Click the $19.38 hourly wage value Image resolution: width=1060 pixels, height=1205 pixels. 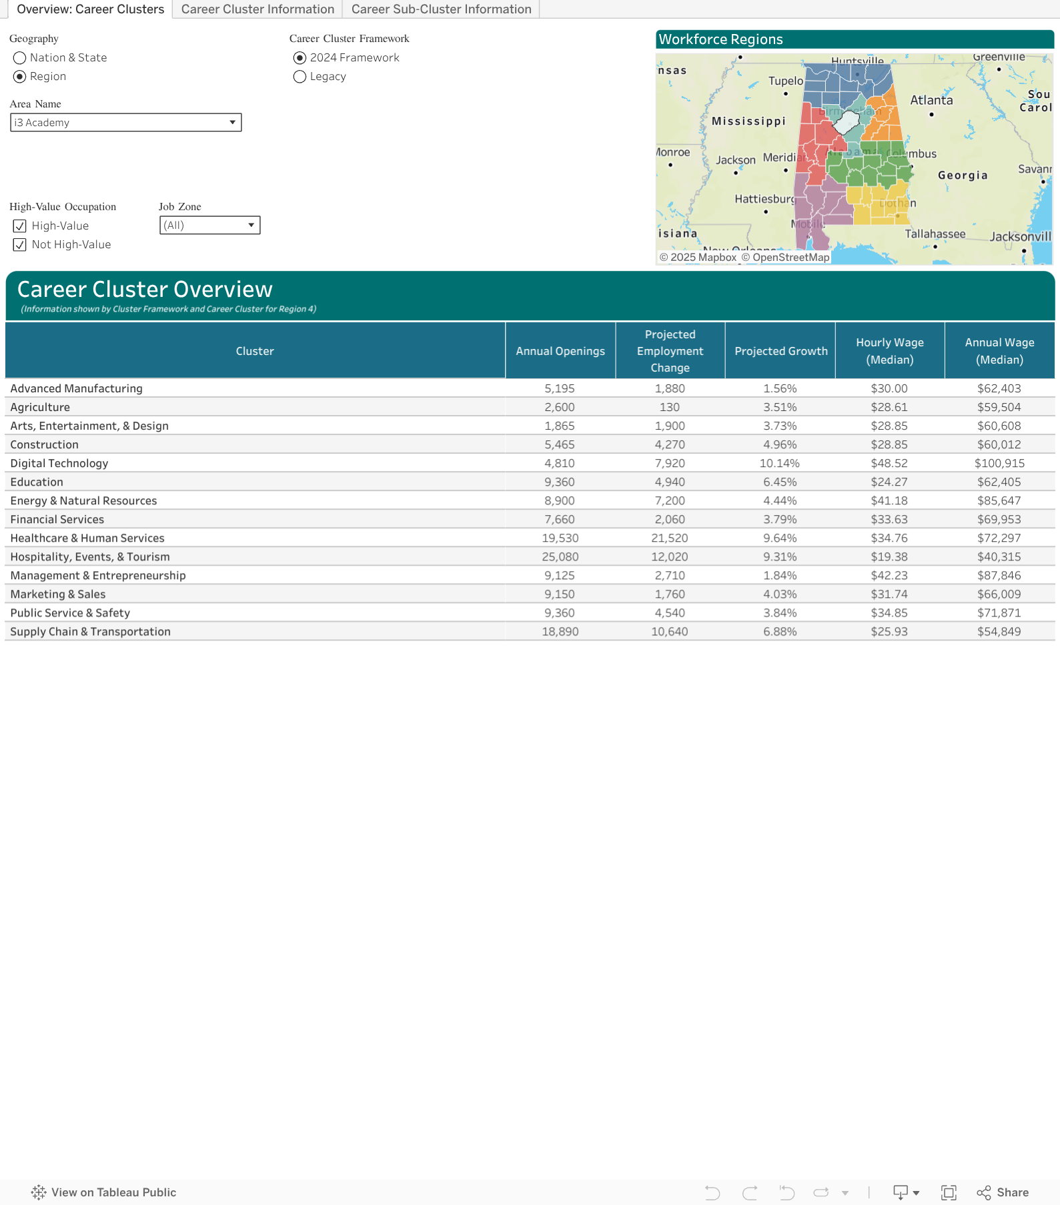[889, 556]
